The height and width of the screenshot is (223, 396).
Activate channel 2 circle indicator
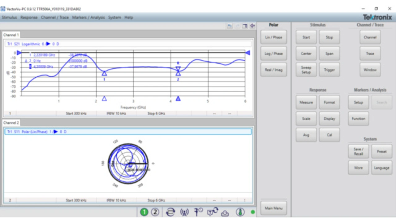[x=155, y=212]
